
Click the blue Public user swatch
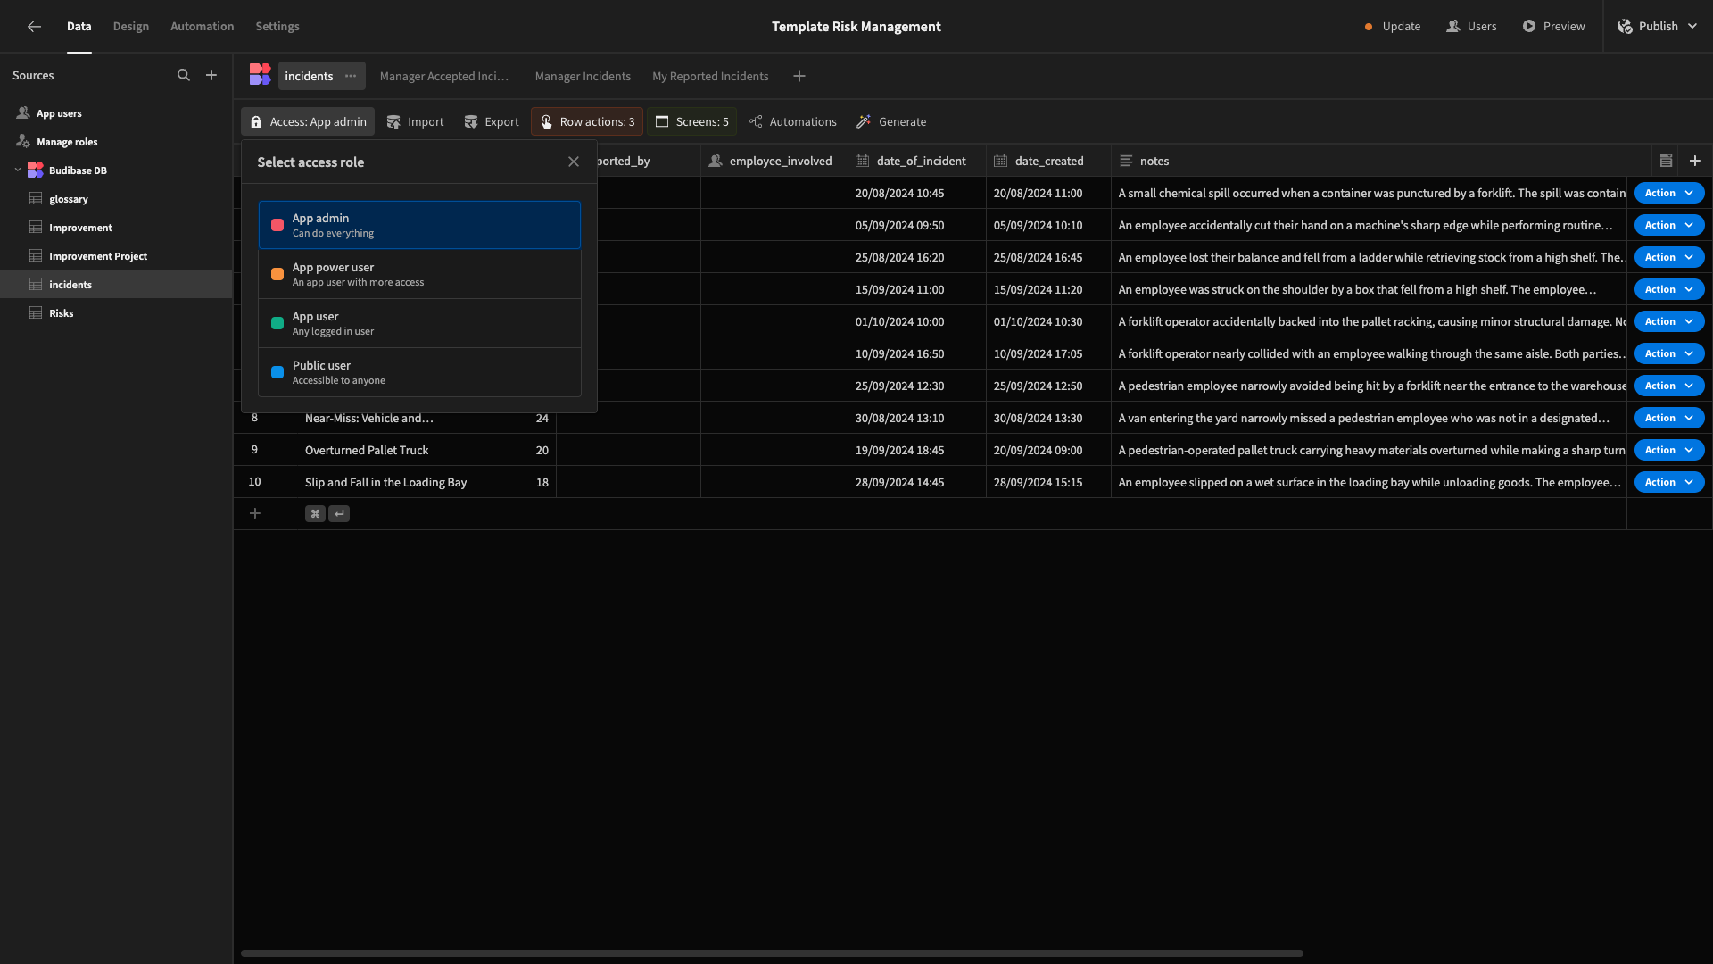tap(277, 373)
